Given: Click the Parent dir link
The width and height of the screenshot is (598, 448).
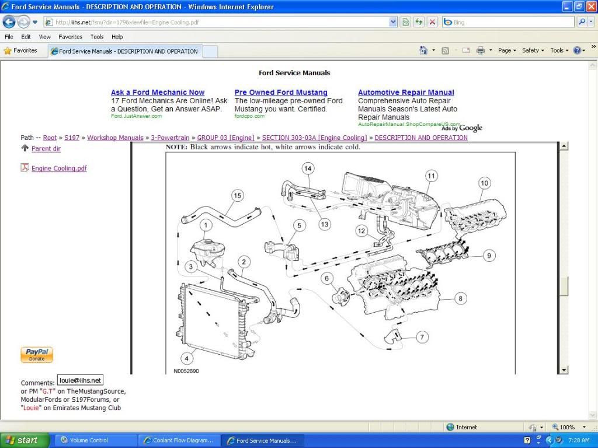Looking at the screenshot, I should pos(46,149).
